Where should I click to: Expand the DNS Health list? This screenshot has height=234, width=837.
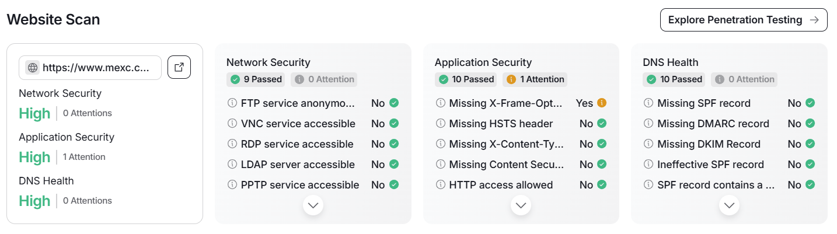tap(729, 205)
